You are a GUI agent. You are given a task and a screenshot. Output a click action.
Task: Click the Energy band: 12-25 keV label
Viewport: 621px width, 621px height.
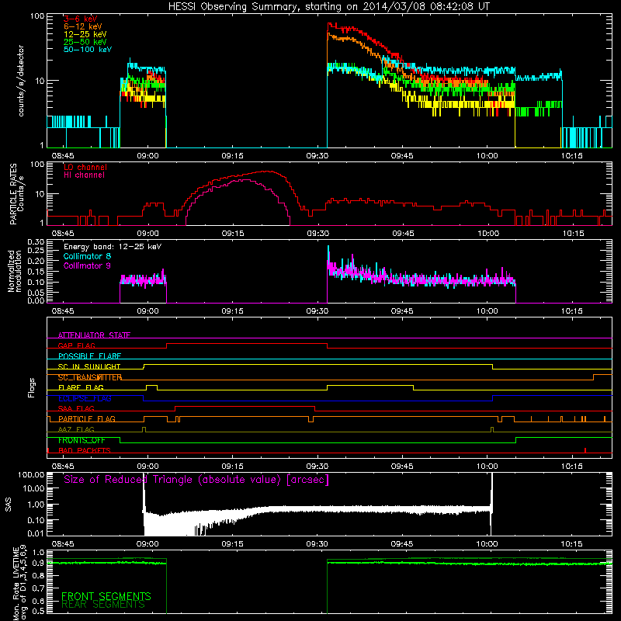click(113, 247)
